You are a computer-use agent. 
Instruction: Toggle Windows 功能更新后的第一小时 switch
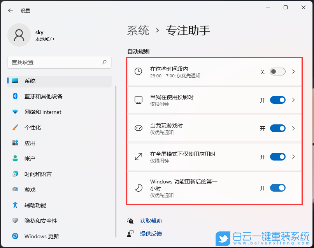277,188
